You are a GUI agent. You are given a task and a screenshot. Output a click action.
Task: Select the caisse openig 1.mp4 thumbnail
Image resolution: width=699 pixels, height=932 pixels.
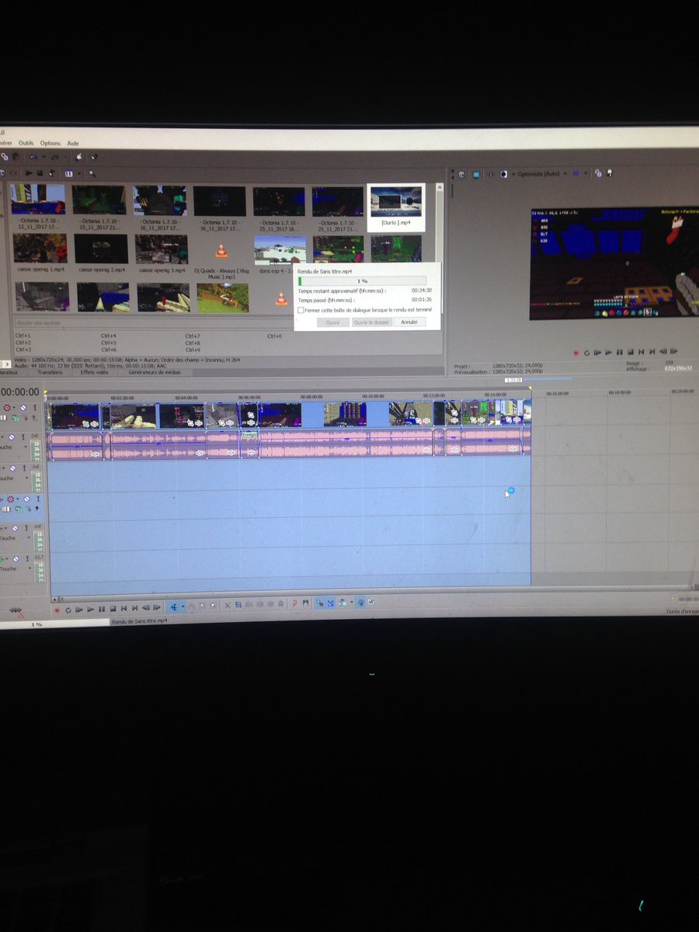coord(40,252)
